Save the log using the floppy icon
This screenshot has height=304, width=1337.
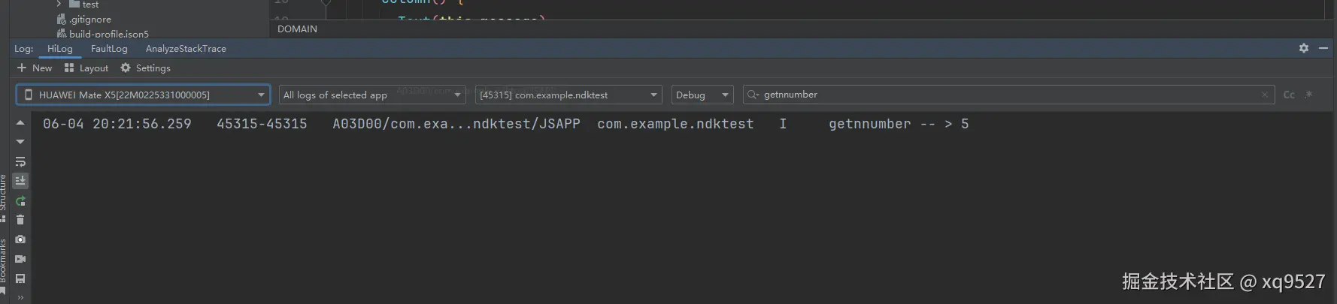[20, 278]
